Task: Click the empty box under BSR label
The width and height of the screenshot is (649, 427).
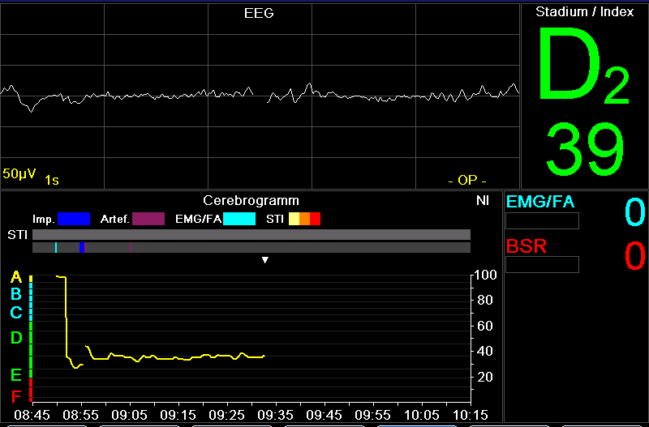Action: pyautogui.click(x=542, y=264)
